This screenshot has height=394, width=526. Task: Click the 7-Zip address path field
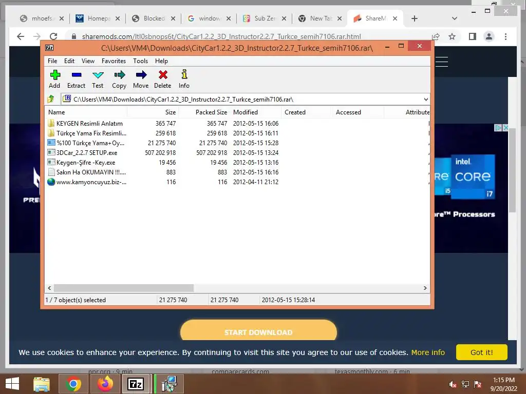click(245, 99)
